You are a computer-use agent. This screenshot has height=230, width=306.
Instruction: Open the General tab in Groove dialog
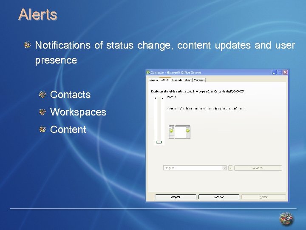pos(153,80)
